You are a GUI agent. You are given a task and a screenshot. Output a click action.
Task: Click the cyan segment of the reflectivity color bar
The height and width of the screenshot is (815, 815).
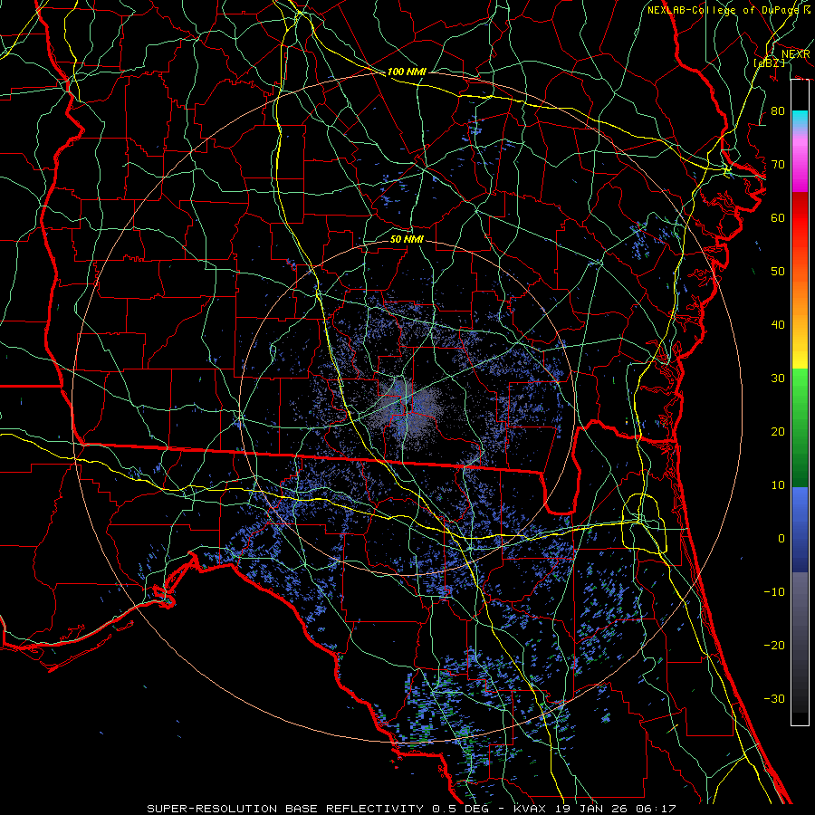pyautogui.click(x=800, y=120)
